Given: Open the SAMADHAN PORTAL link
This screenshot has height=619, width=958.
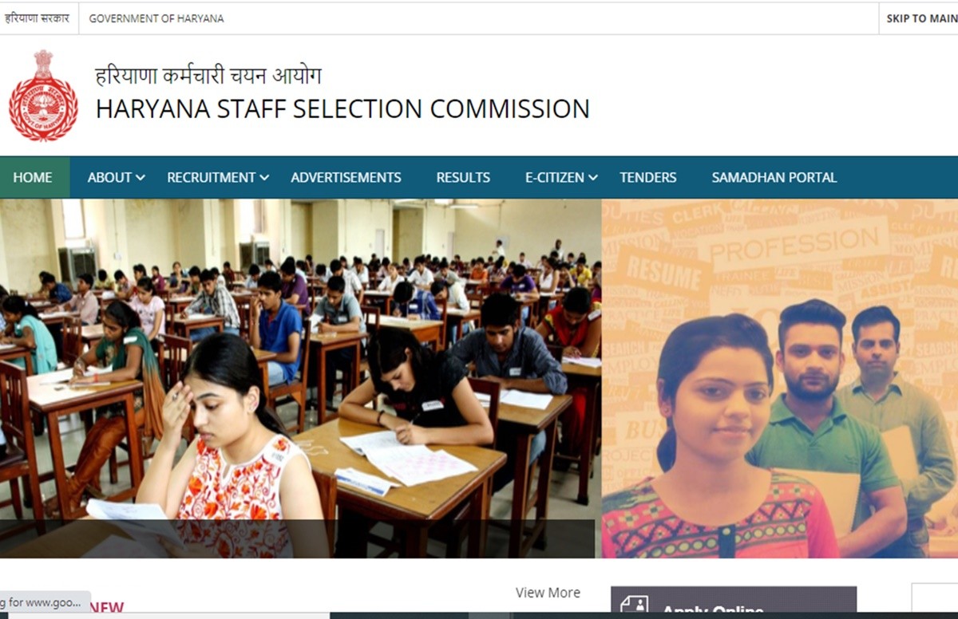Looking at the screenshot, I should [x=774, y=177].
